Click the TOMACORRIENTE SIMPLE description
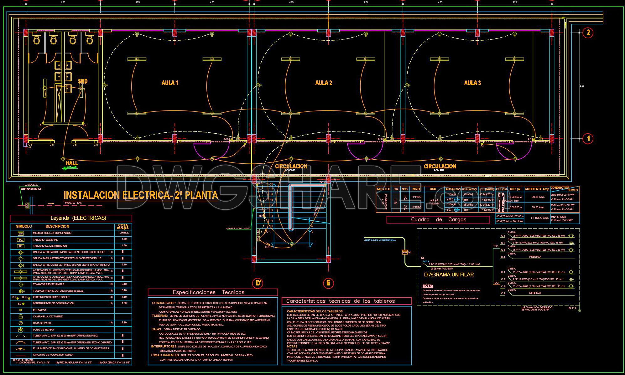 click(49, 285)
